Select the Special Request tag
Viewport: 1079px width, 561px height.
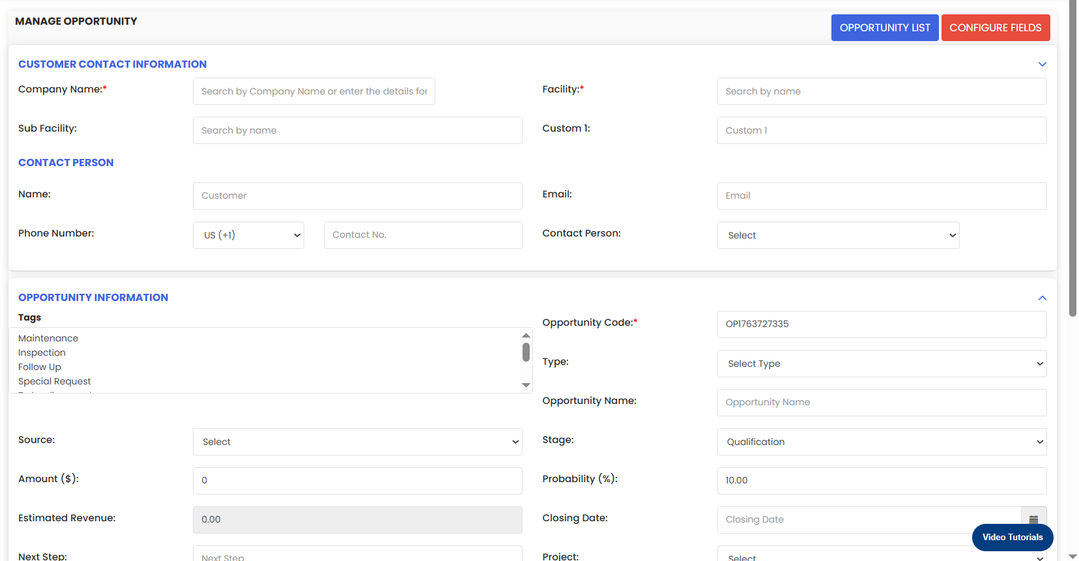coord(55,381)
